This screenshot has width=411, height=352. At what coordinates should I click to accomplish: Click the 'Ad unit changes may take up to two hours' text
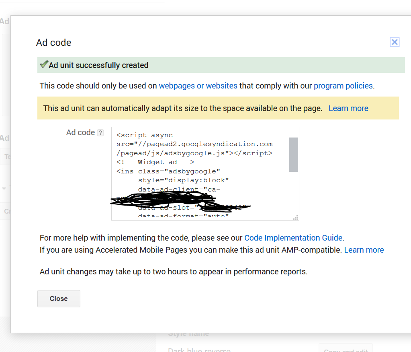click(174, 272)
